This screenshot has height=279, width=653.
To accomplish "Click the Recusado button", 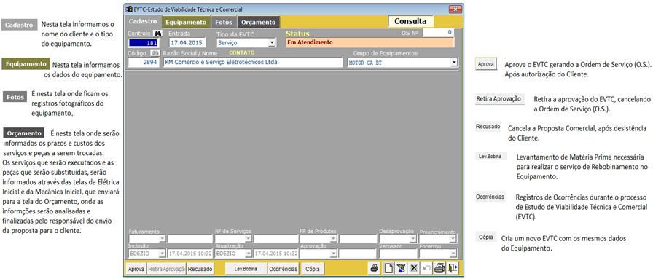I will [x=200, y=269].
